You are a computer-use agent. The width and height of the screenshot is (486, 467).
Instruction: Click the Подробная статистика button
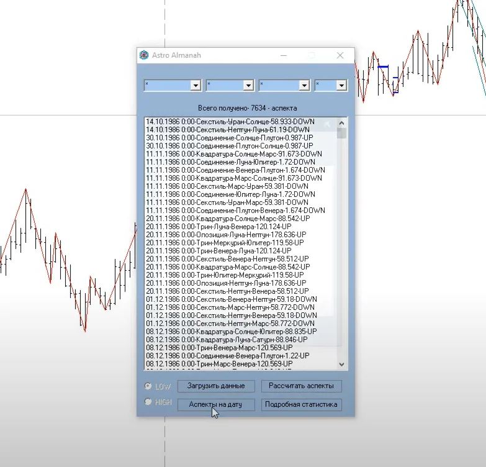point(301,404)
